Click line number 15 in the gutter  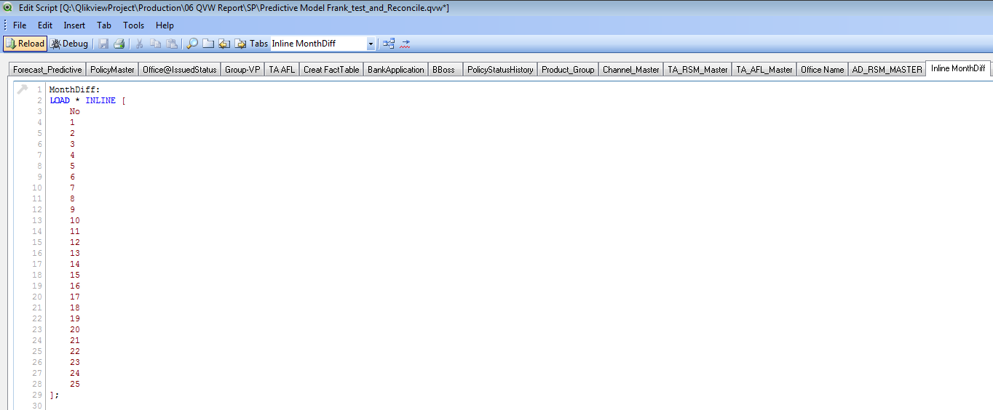point(37,242)
